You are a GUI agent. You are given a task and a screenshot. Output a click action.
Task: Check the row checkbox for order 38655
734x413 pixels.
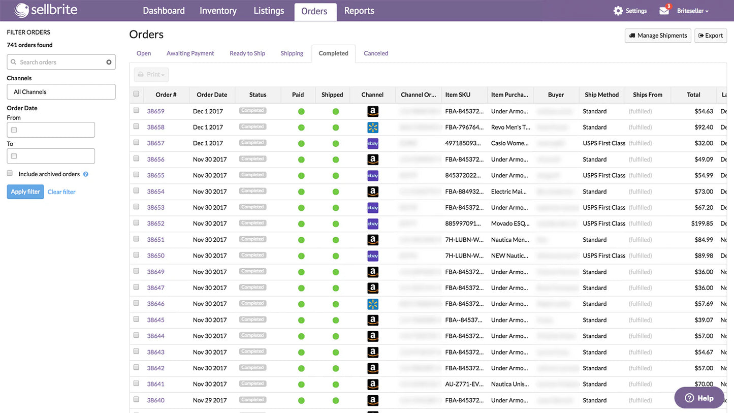click(x=136, y=175)
